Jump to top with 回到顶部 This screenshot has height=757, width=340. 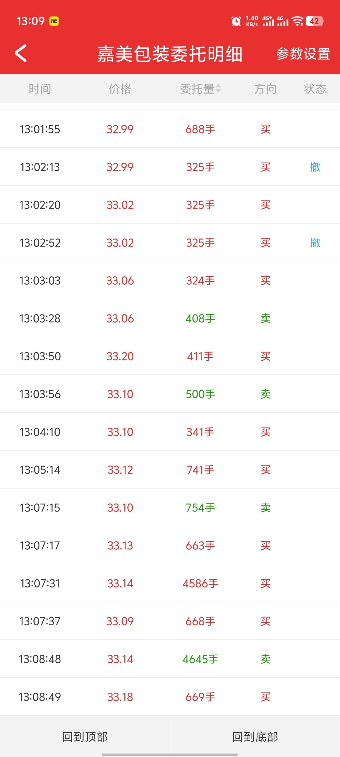pos(85,737)
